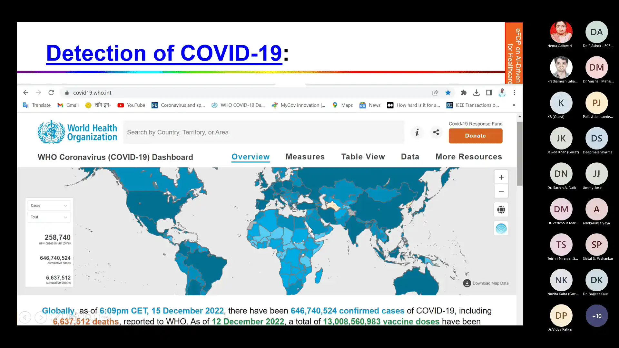Click the 6,637,512 cumulative deaths figure

pos(58,278)
